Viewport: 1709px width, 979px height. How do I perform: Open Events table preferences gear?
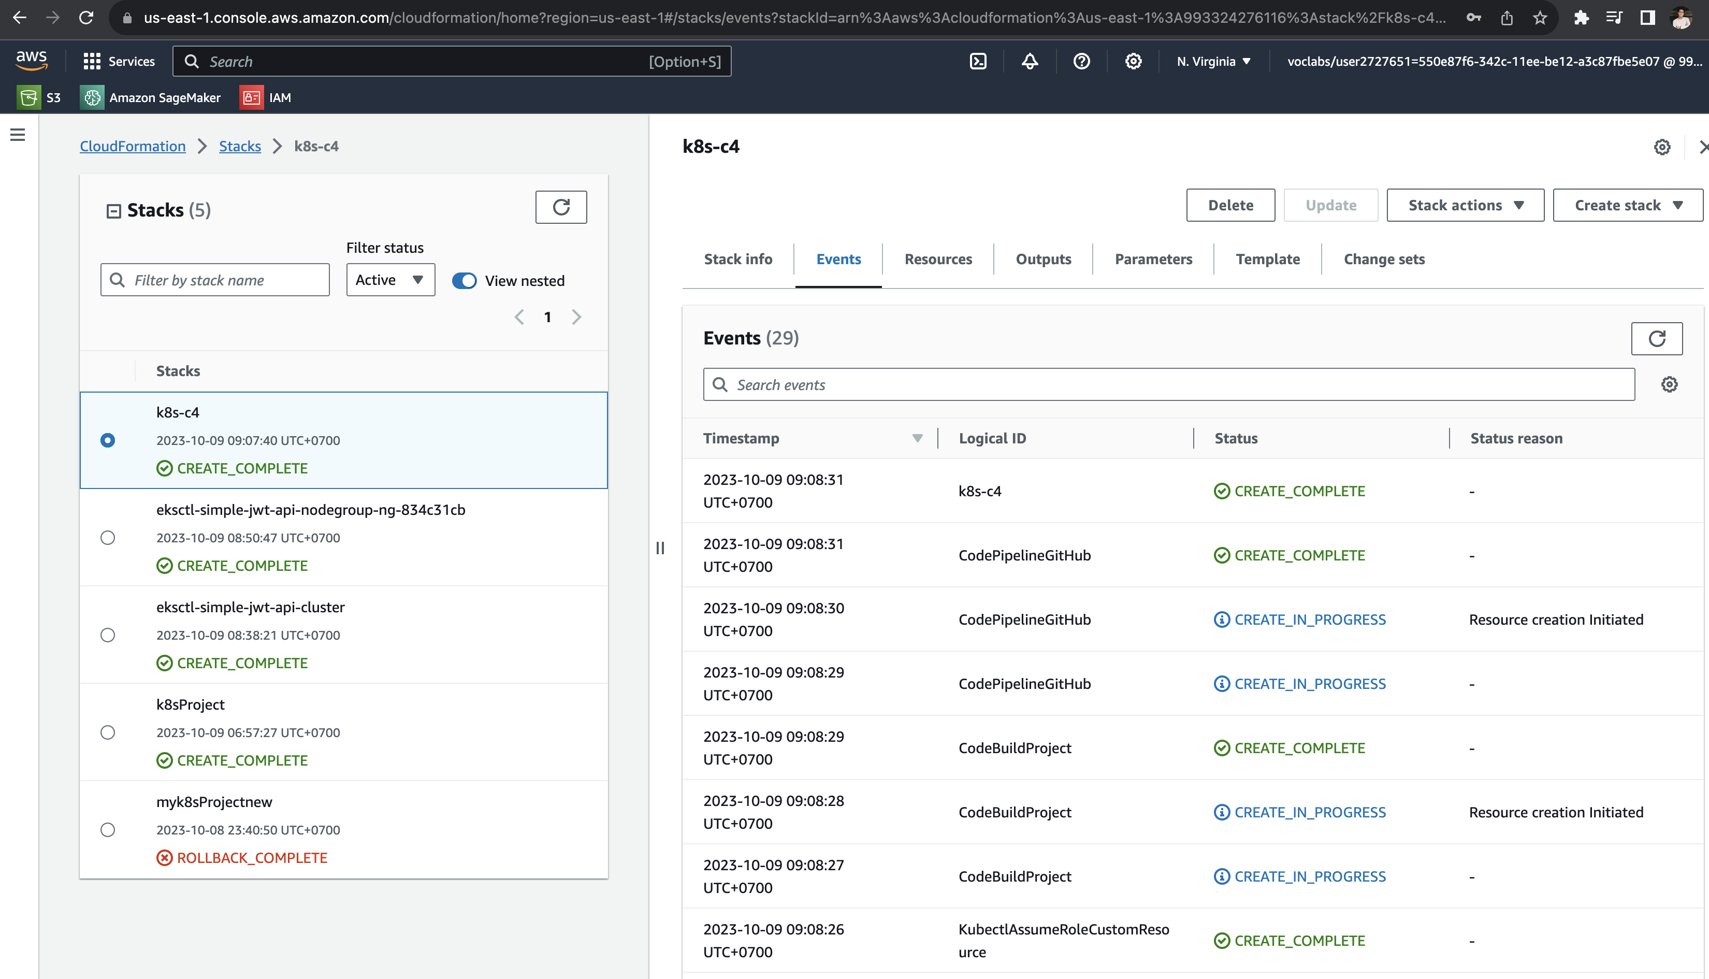[x=1669, y=384]
